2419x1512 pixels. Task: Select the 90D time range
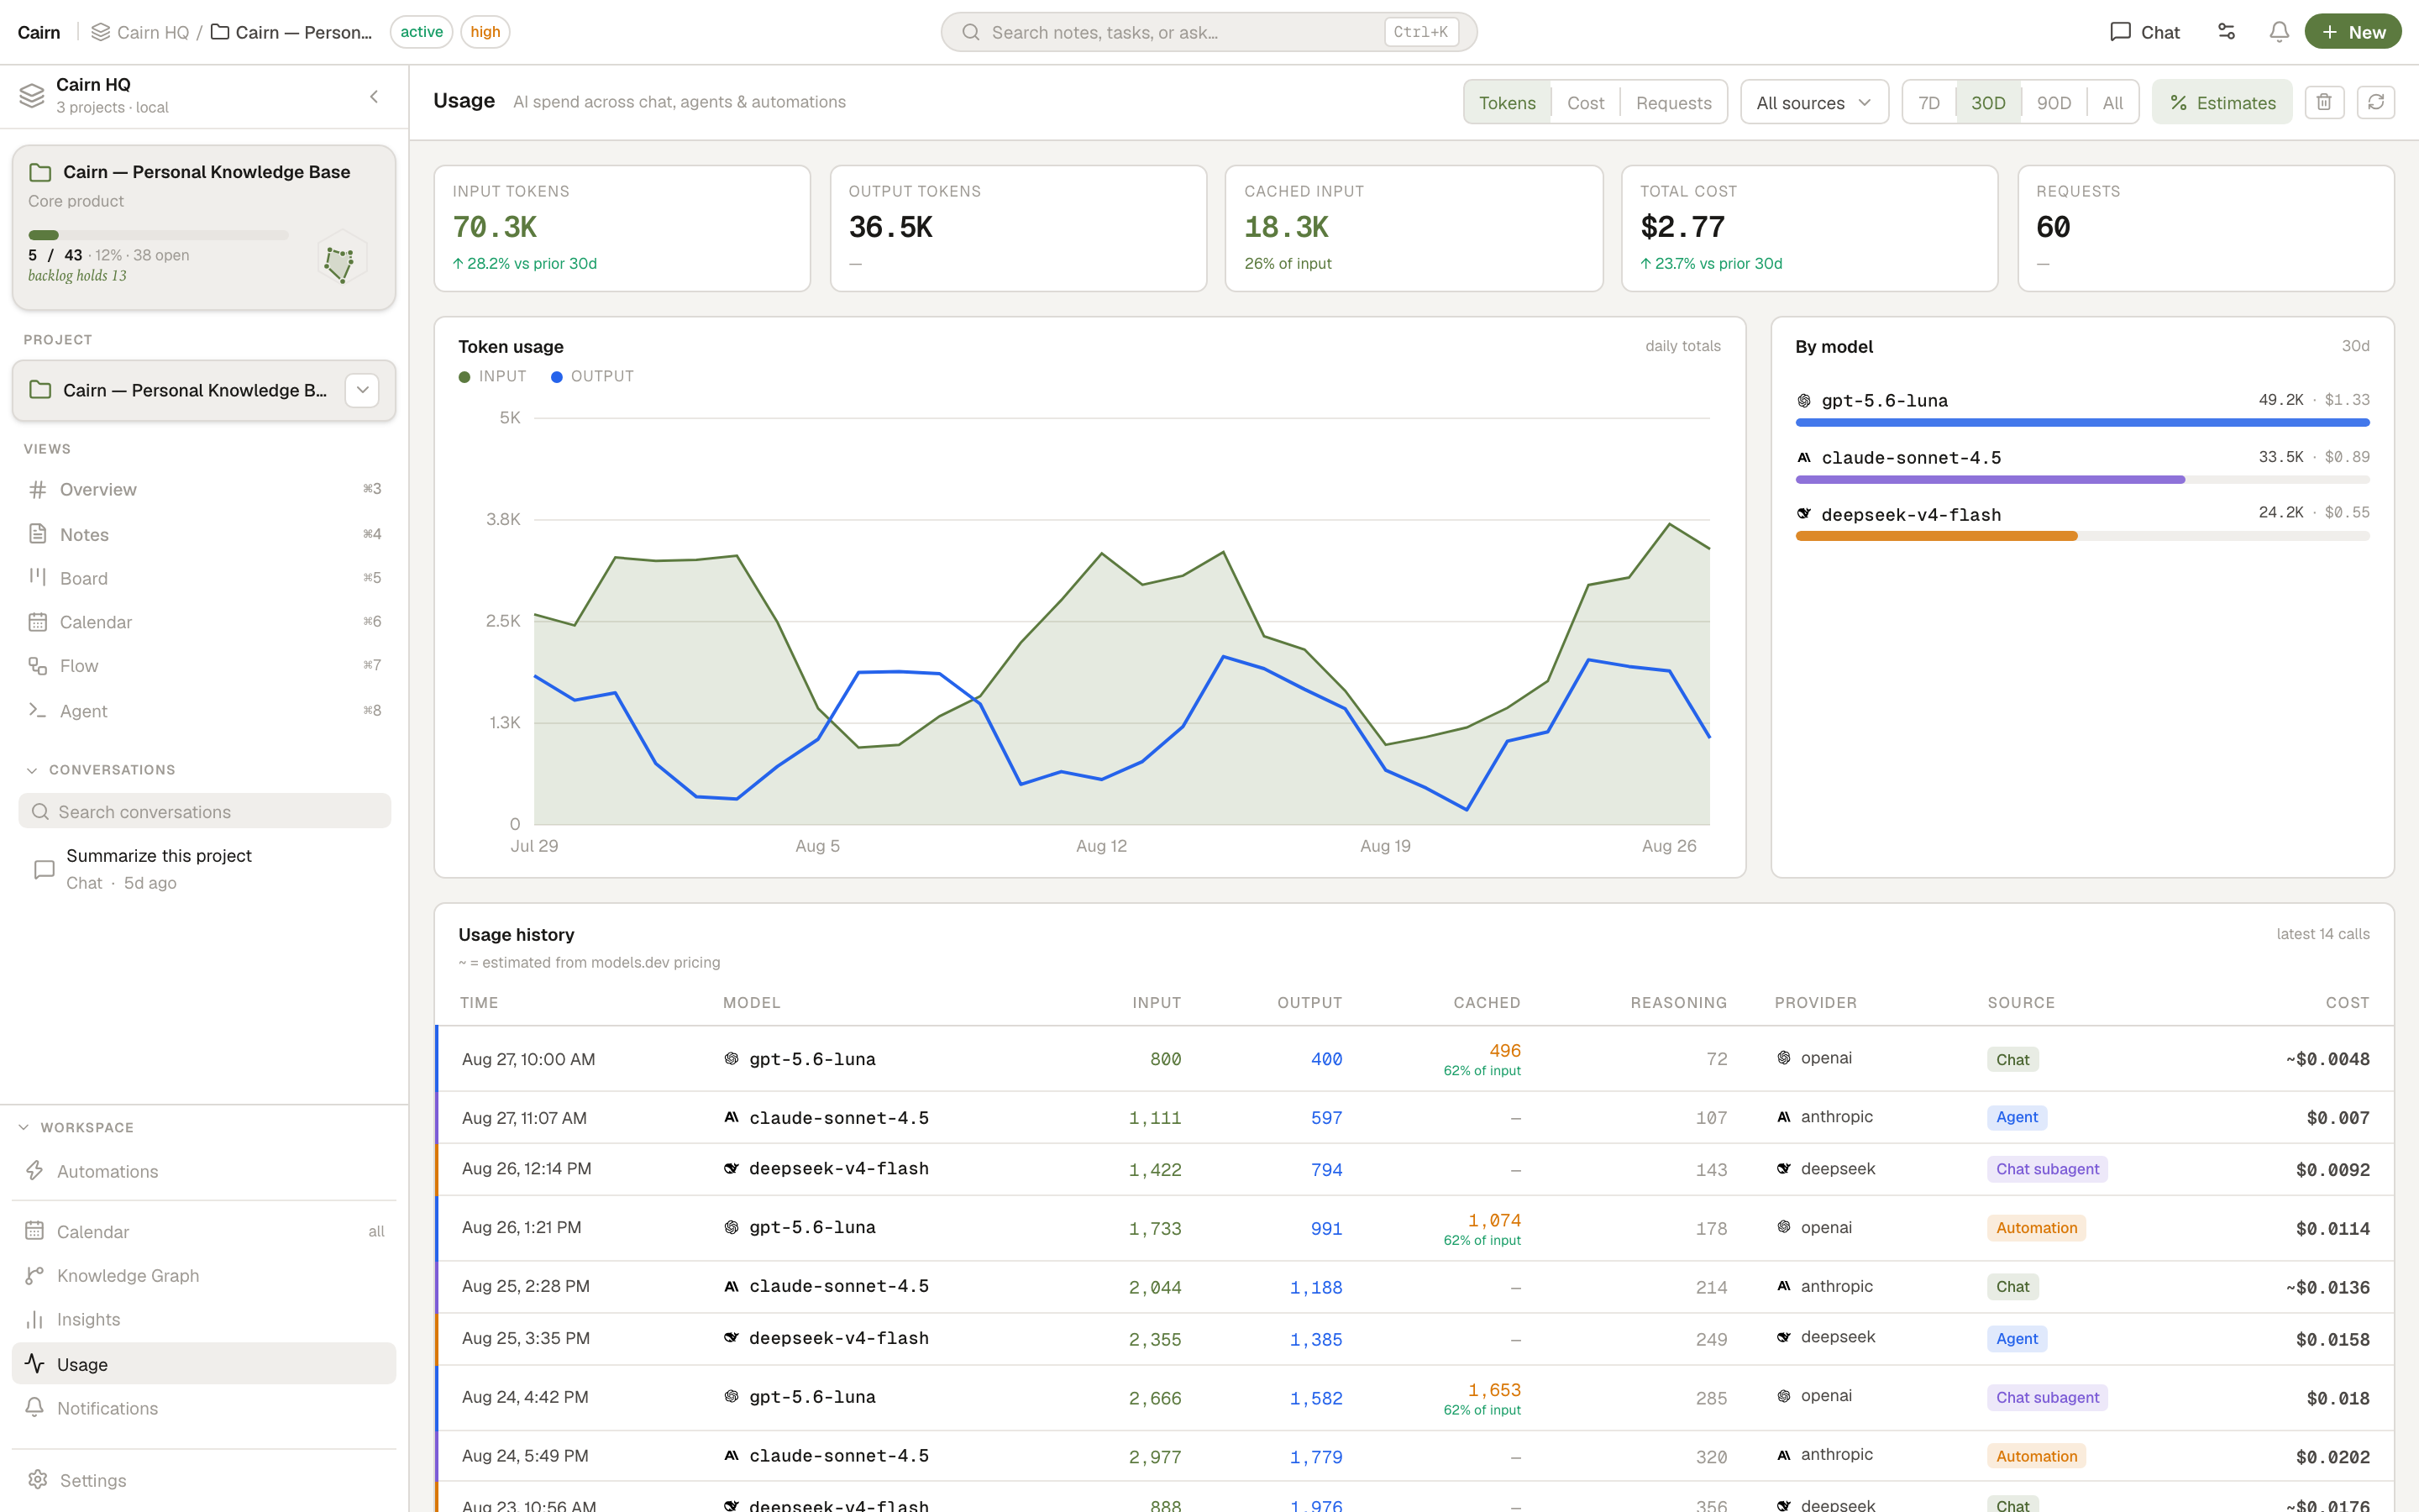pos(2054,102)
